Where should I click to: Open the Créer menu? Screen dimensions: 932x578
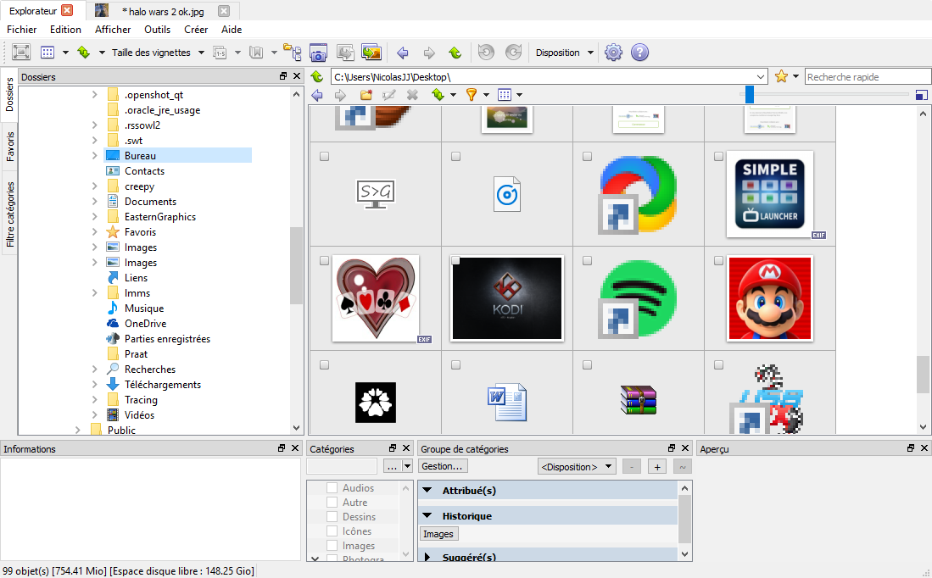196,29
